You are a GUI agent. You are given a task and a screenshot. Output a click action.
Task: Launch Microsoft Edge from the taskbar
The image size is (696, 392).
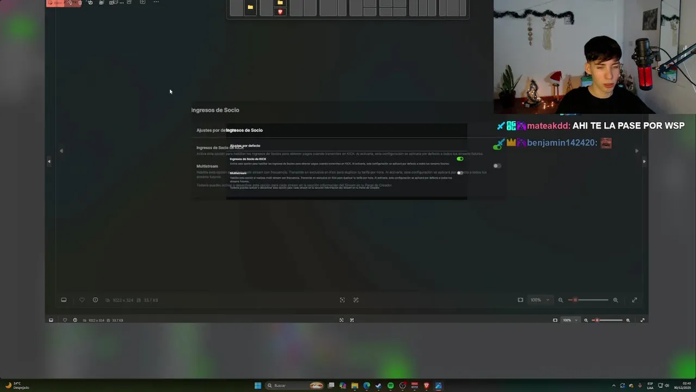click(x=366, y=385)
